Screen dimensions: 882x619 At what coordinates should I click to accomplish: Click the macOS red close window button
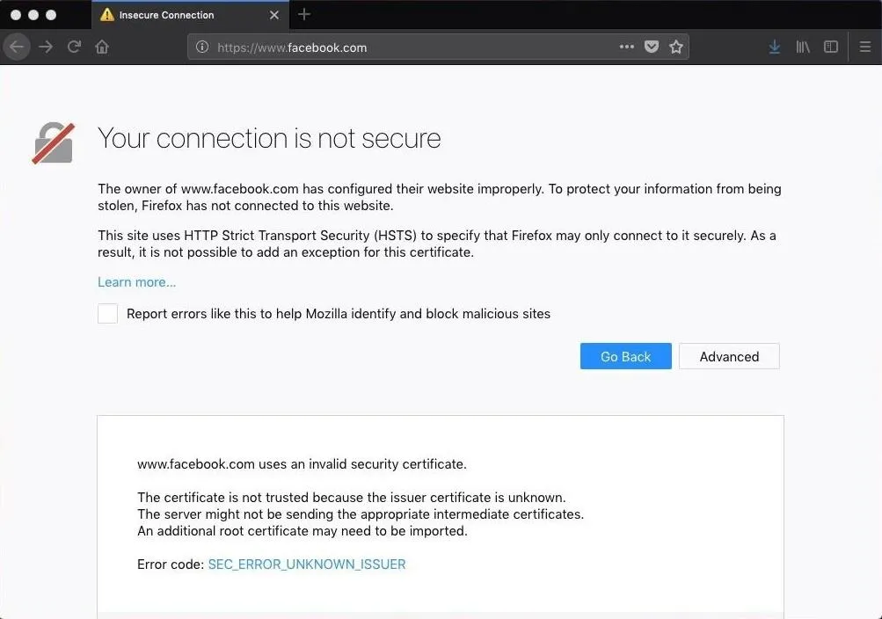coord(16,15)
